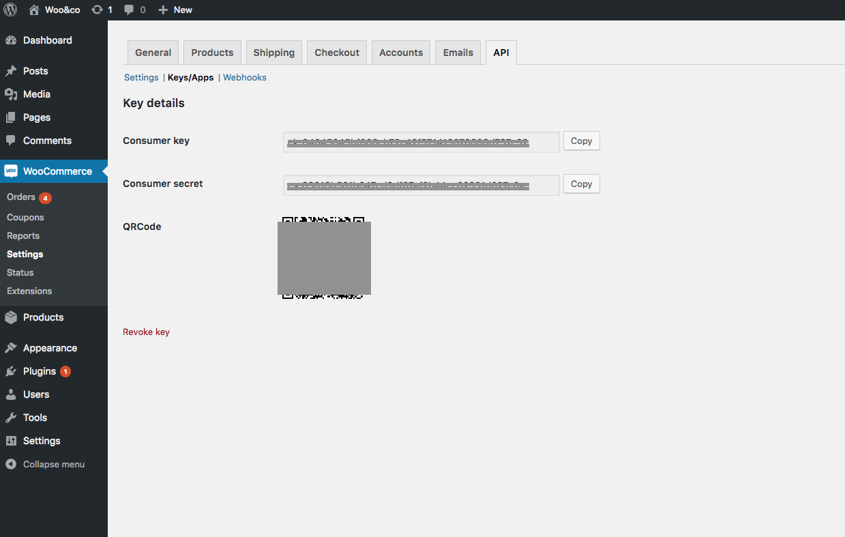
Task: Open Status in WooCommerce submenu
Action: click(20, 273)
